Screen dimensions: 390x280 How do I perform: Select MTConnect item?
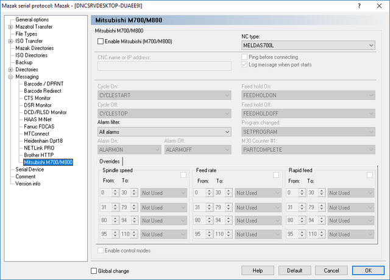pyautogui.click(x=37, y=134)
